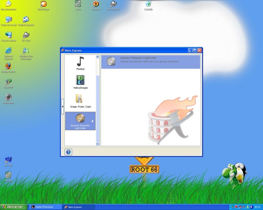Click the category list scroll-down arrow
This screenshot has height=210, width=263.
click(97, 144)
